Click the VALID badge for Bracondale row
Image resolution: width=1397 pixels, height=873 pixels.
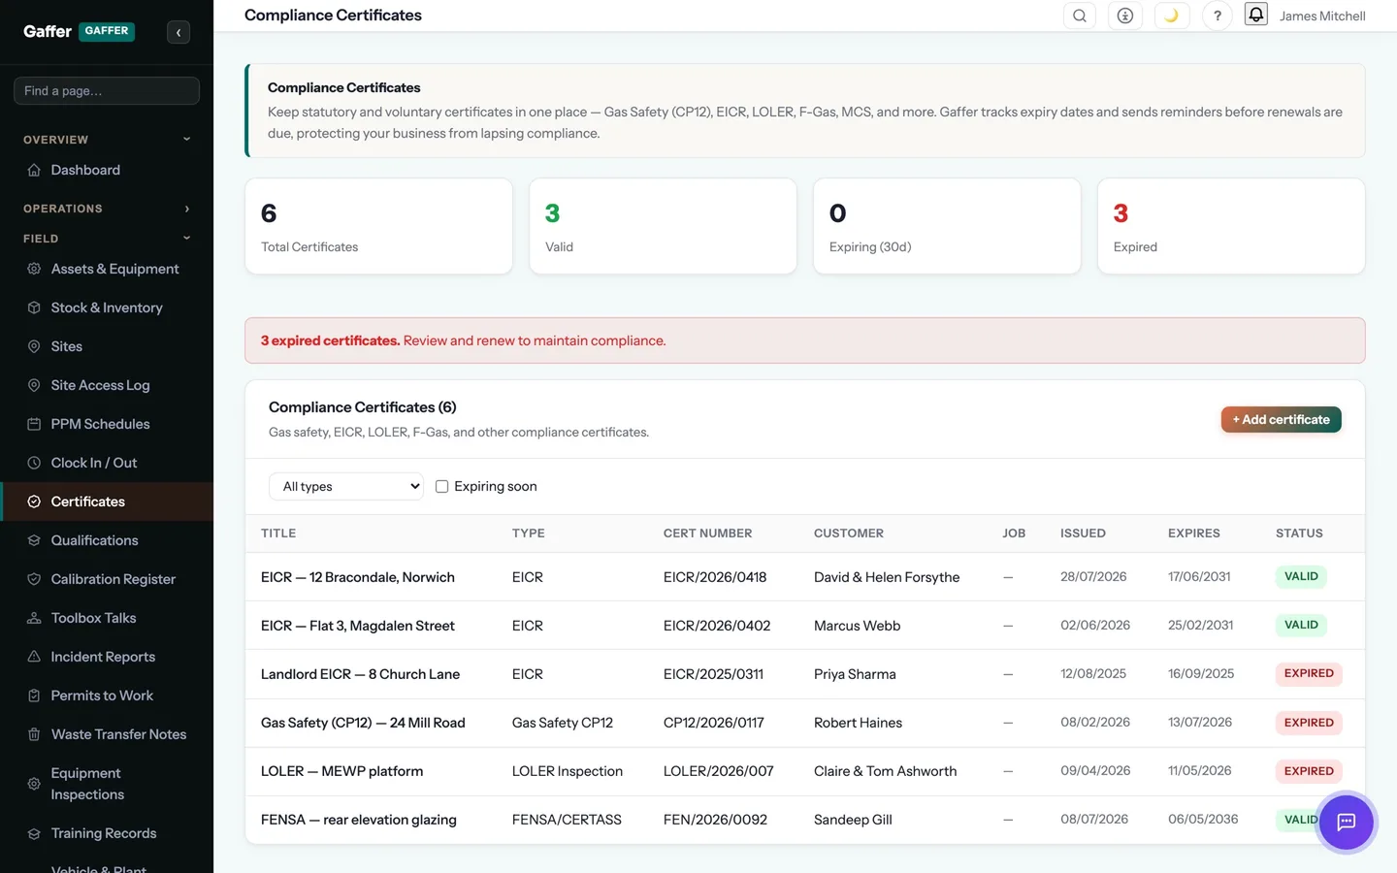[x=1301, y=576]
